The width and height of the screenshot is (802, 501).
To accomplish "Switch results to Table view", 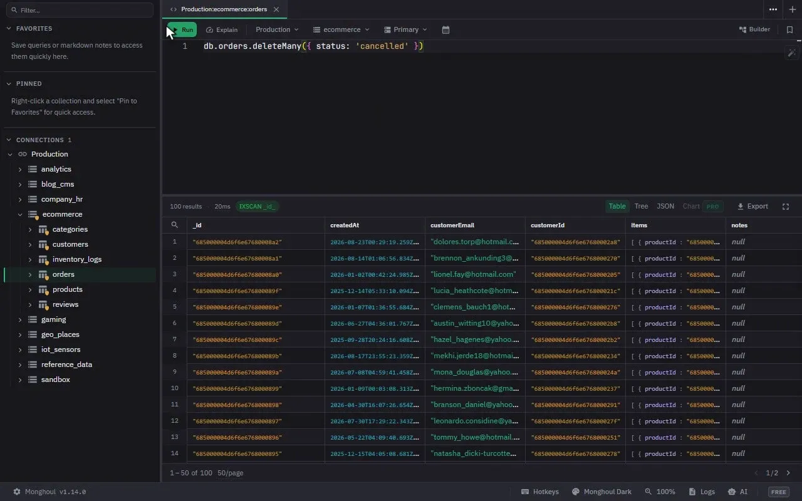I will click(x=617, y=206).
